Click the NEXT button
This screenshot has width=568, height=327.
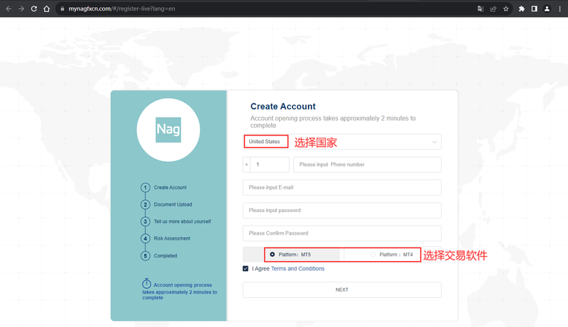342,289
